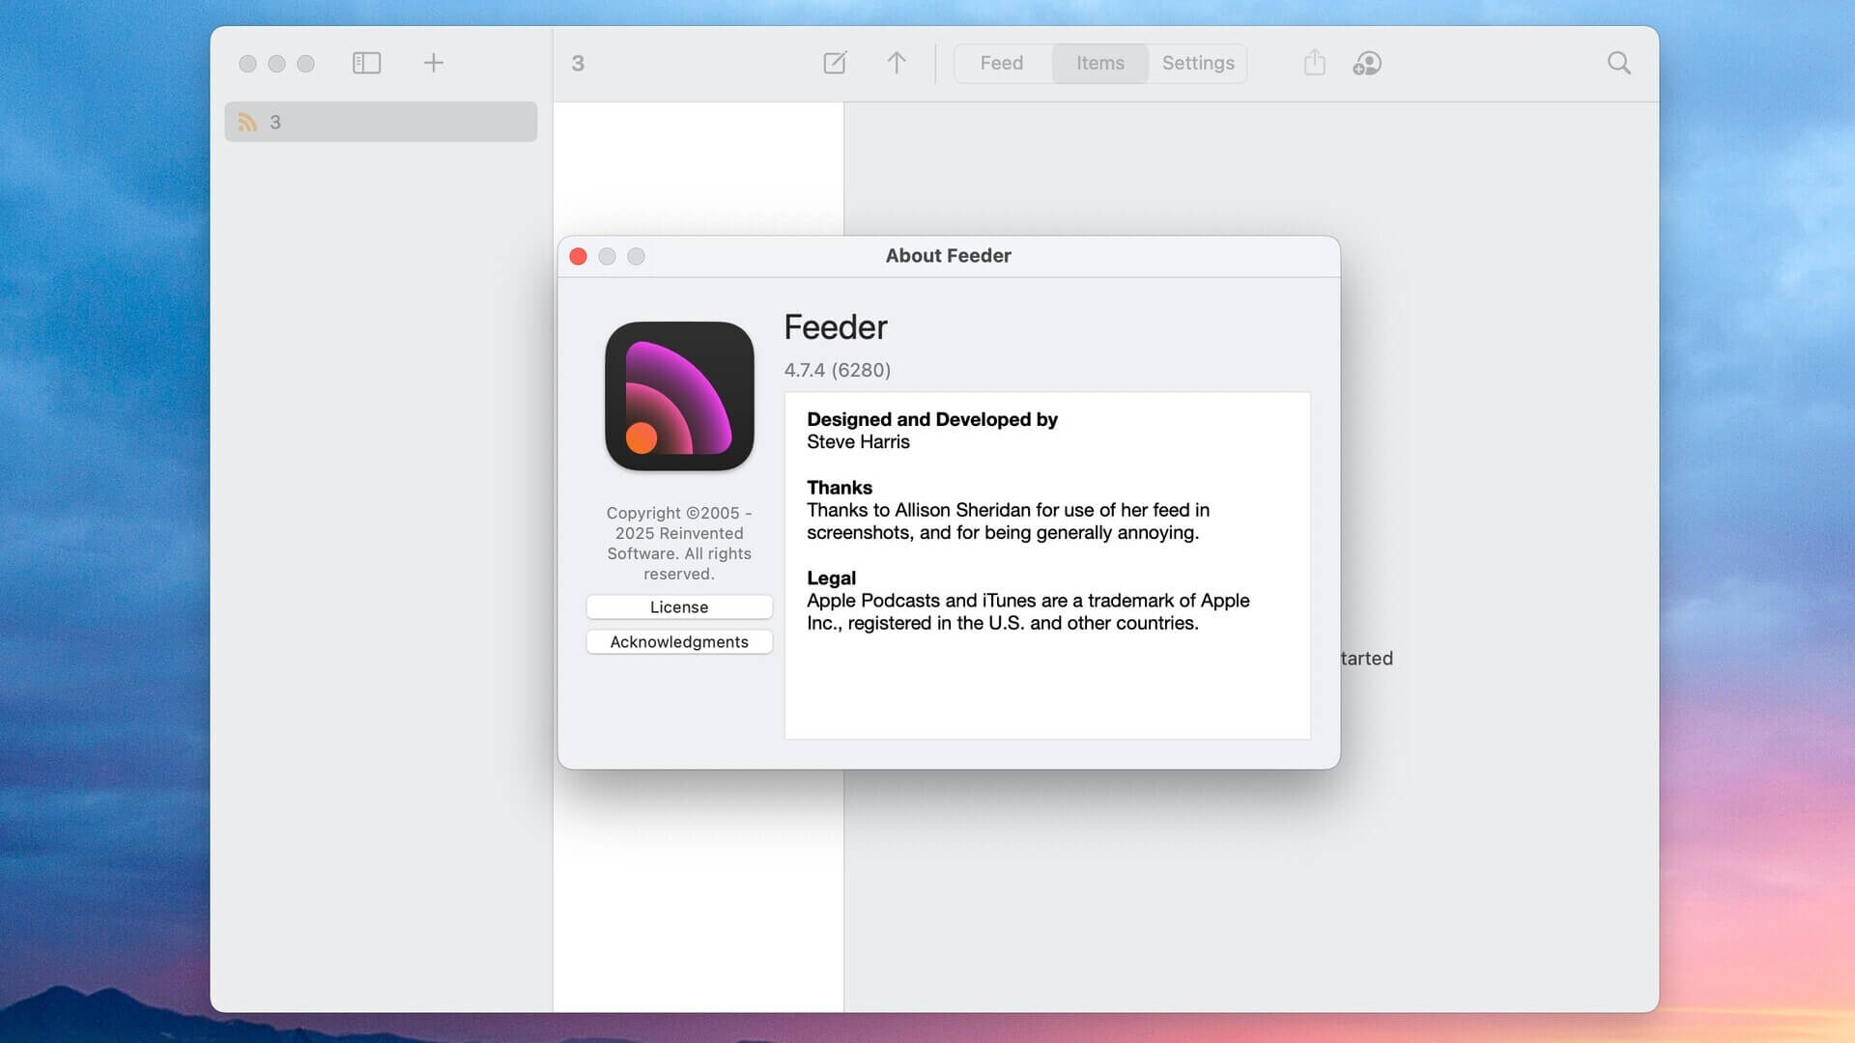Close the About Feeder window
The image size is (1855, 1043).
[579, 257]
